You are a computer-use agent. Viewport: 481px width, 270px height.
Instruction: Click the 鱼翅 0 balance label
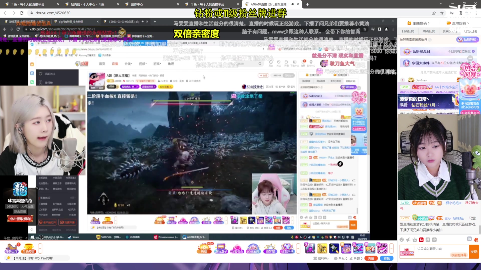coord(356,258)
